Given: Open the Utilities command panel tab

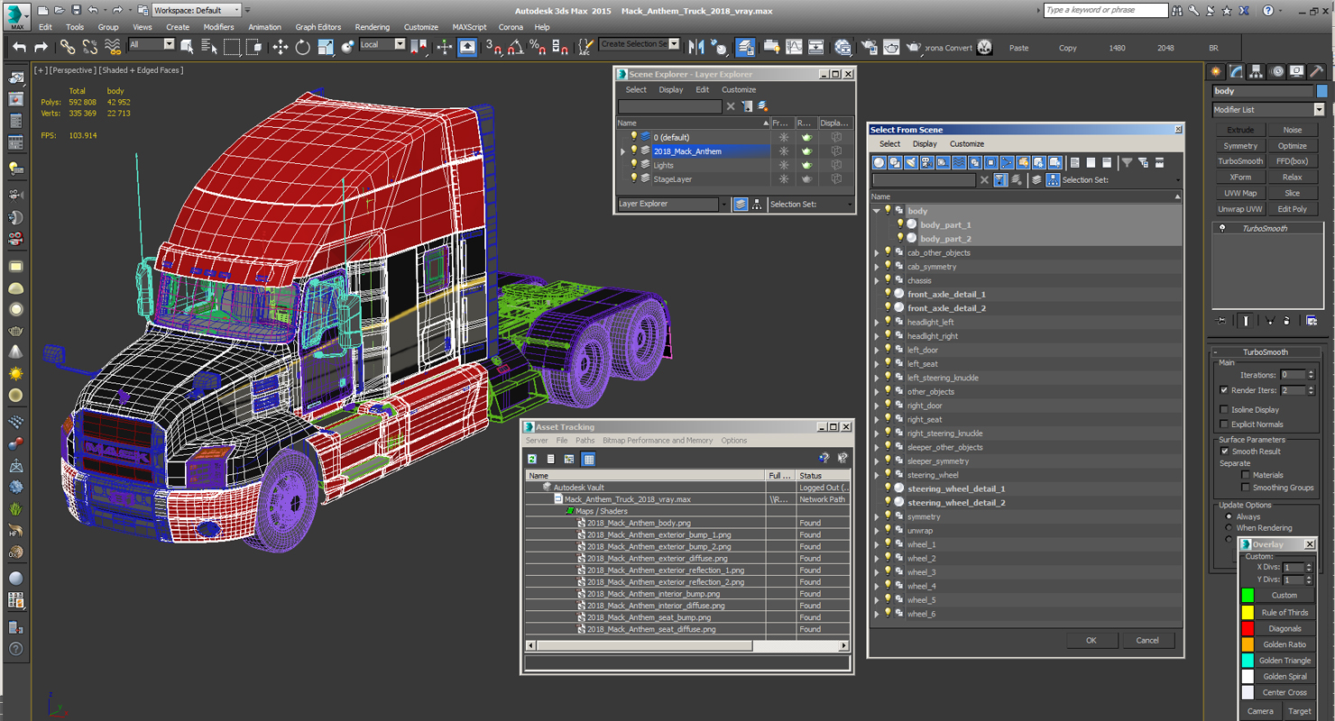Looking at the screenshot, I should 1316,71.
